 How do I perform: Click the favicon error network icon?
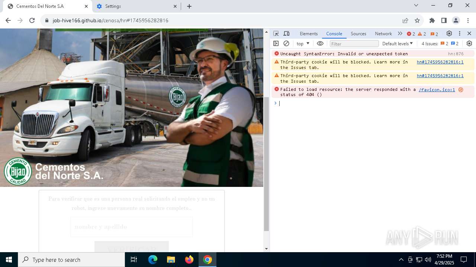tap(461, 89)
